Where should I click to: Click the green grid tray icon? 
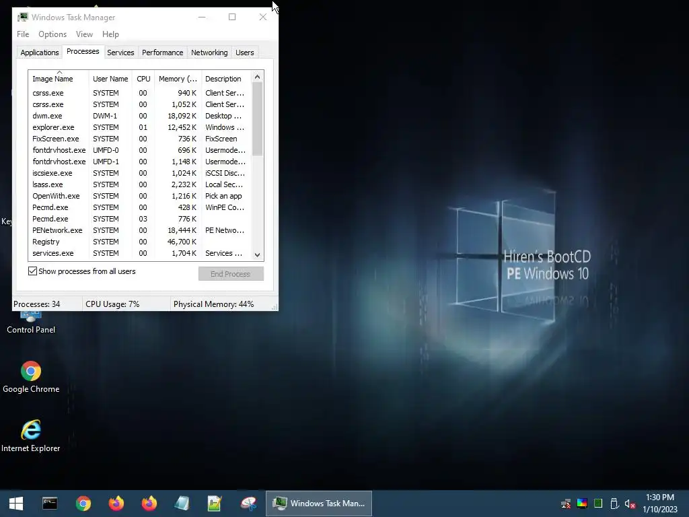(x=598, y=504)
